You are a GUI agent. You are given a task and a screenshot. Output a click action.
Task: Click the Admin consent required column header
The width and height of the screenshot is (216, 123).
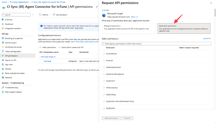coord(189,48)
